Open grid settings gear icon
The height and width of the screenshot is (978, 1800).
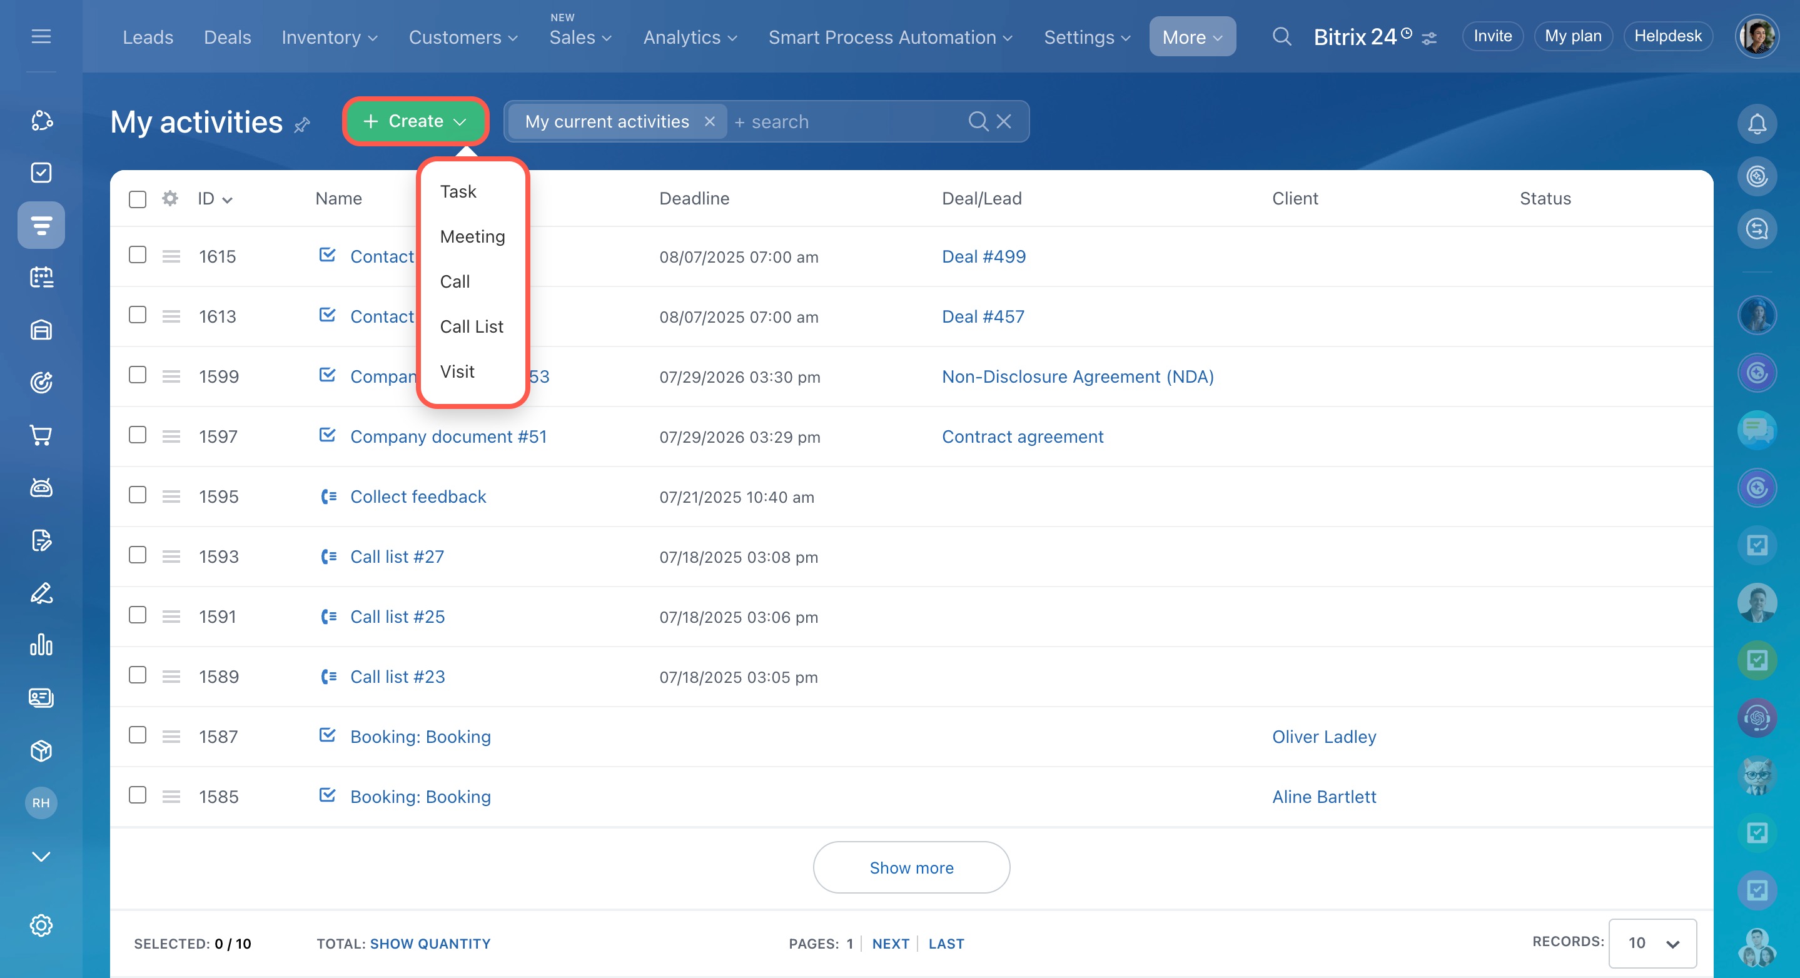(169, 198)
